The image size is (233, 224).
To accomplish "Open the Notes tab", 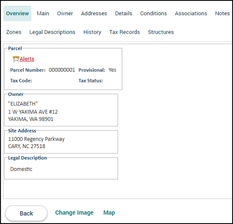I will [222, 13].
